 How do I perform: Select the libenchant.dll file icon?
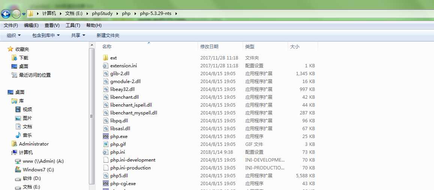pyautogui.click(x=105, y=97)
